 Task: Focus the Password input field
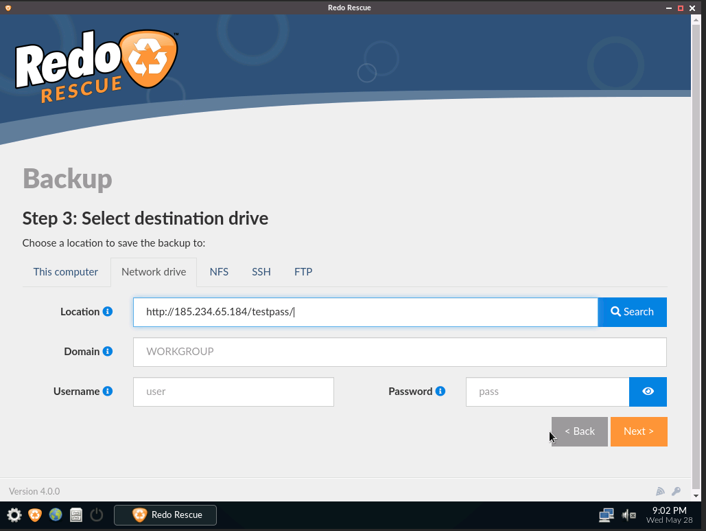[548, 392]
